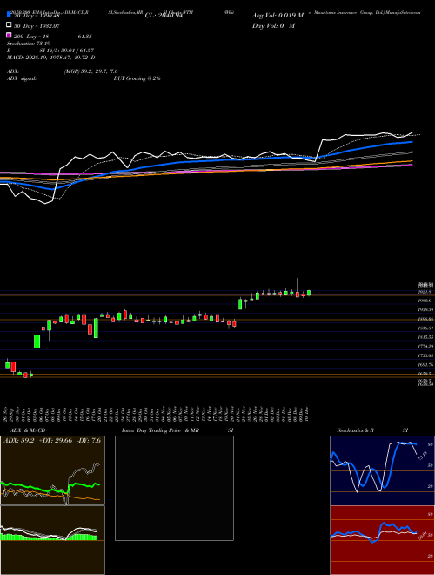The width and height of the screenshot is (435, 575).
Task: Select the CL: 2040.94 closing price text
Action: coord(164,16)
